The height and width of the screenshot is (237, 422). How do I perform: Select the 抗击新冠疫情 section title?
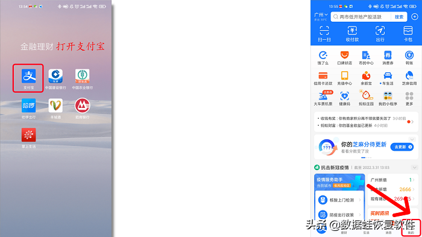335,168
